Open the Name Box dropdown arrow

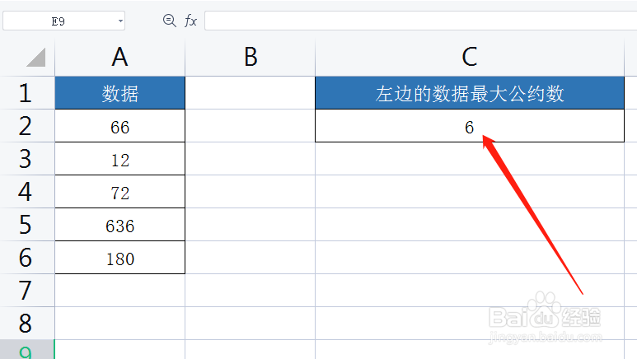click(x=121, y=21)
